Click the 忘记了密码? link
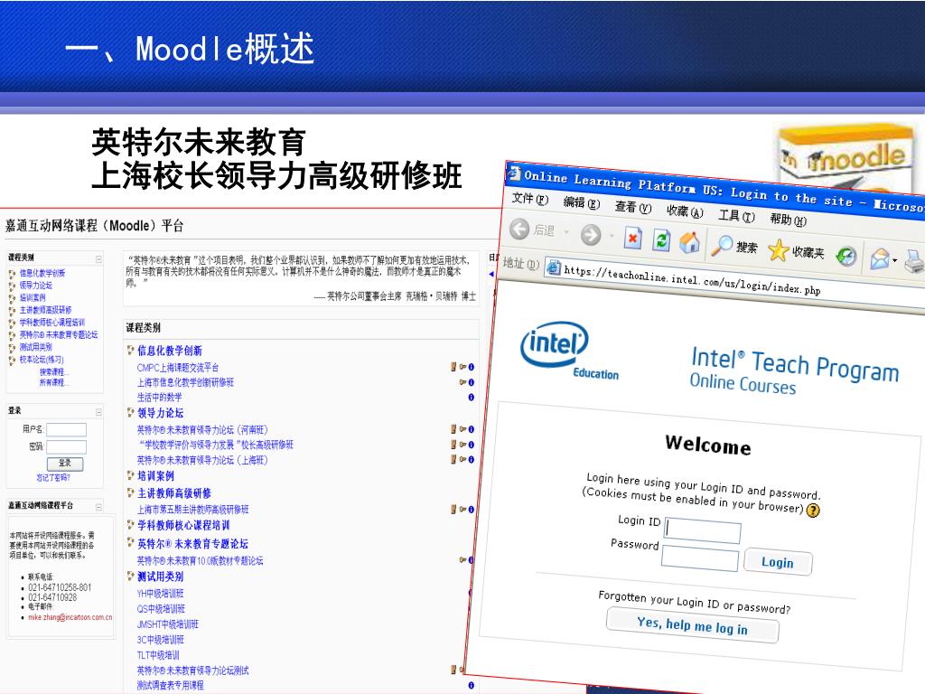Image resolution: width=925 pixels, height=694 pixels. click(x=53, y=477)
